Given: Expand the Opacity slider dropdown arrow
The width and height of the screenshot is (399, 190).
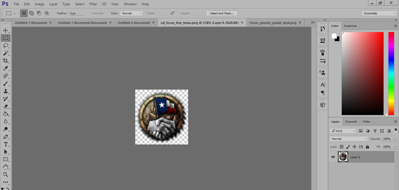Looking at the screenshot, I should (x=395, y=139).
